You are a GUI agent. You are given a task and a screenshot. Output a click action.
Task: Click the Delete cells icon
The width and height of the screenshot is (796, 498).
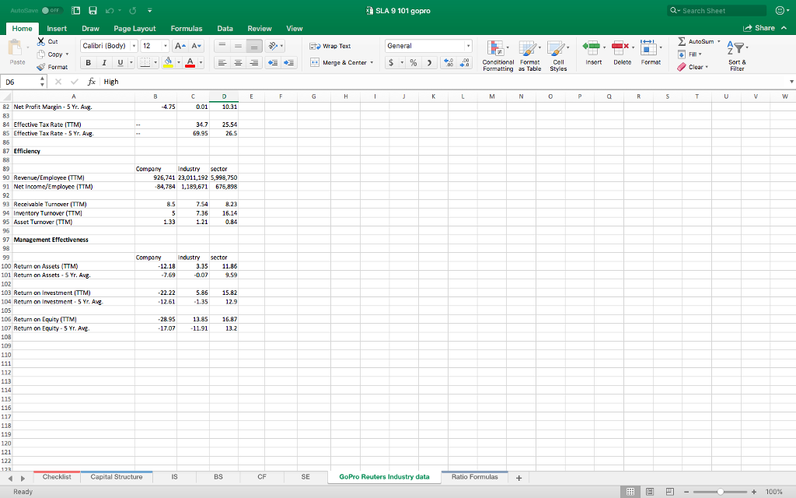[x=620, y=48]
